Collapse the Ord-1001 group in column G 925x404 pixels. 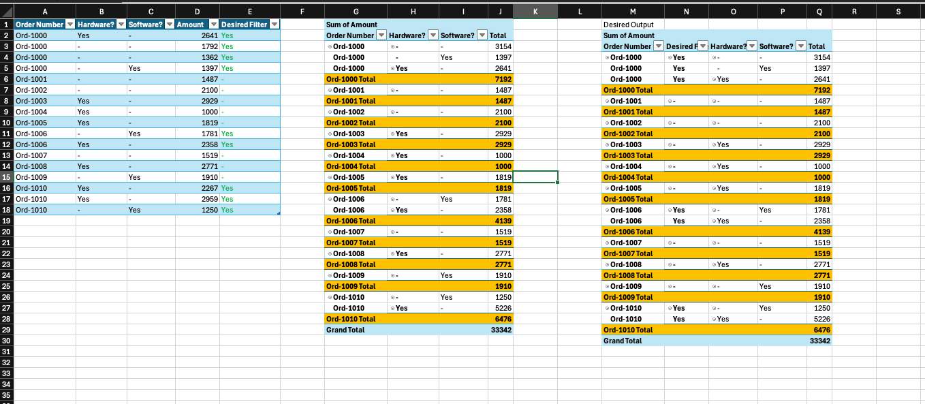tap(330, 90)
